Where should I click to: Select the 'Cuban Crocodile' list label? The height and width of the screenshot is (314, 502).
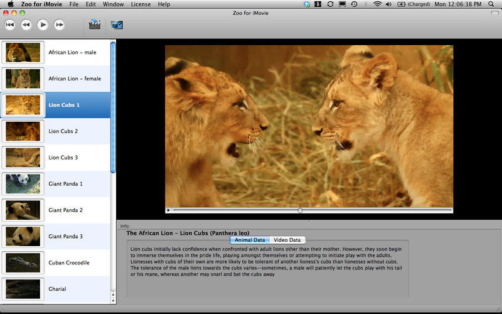click(69, 263)
